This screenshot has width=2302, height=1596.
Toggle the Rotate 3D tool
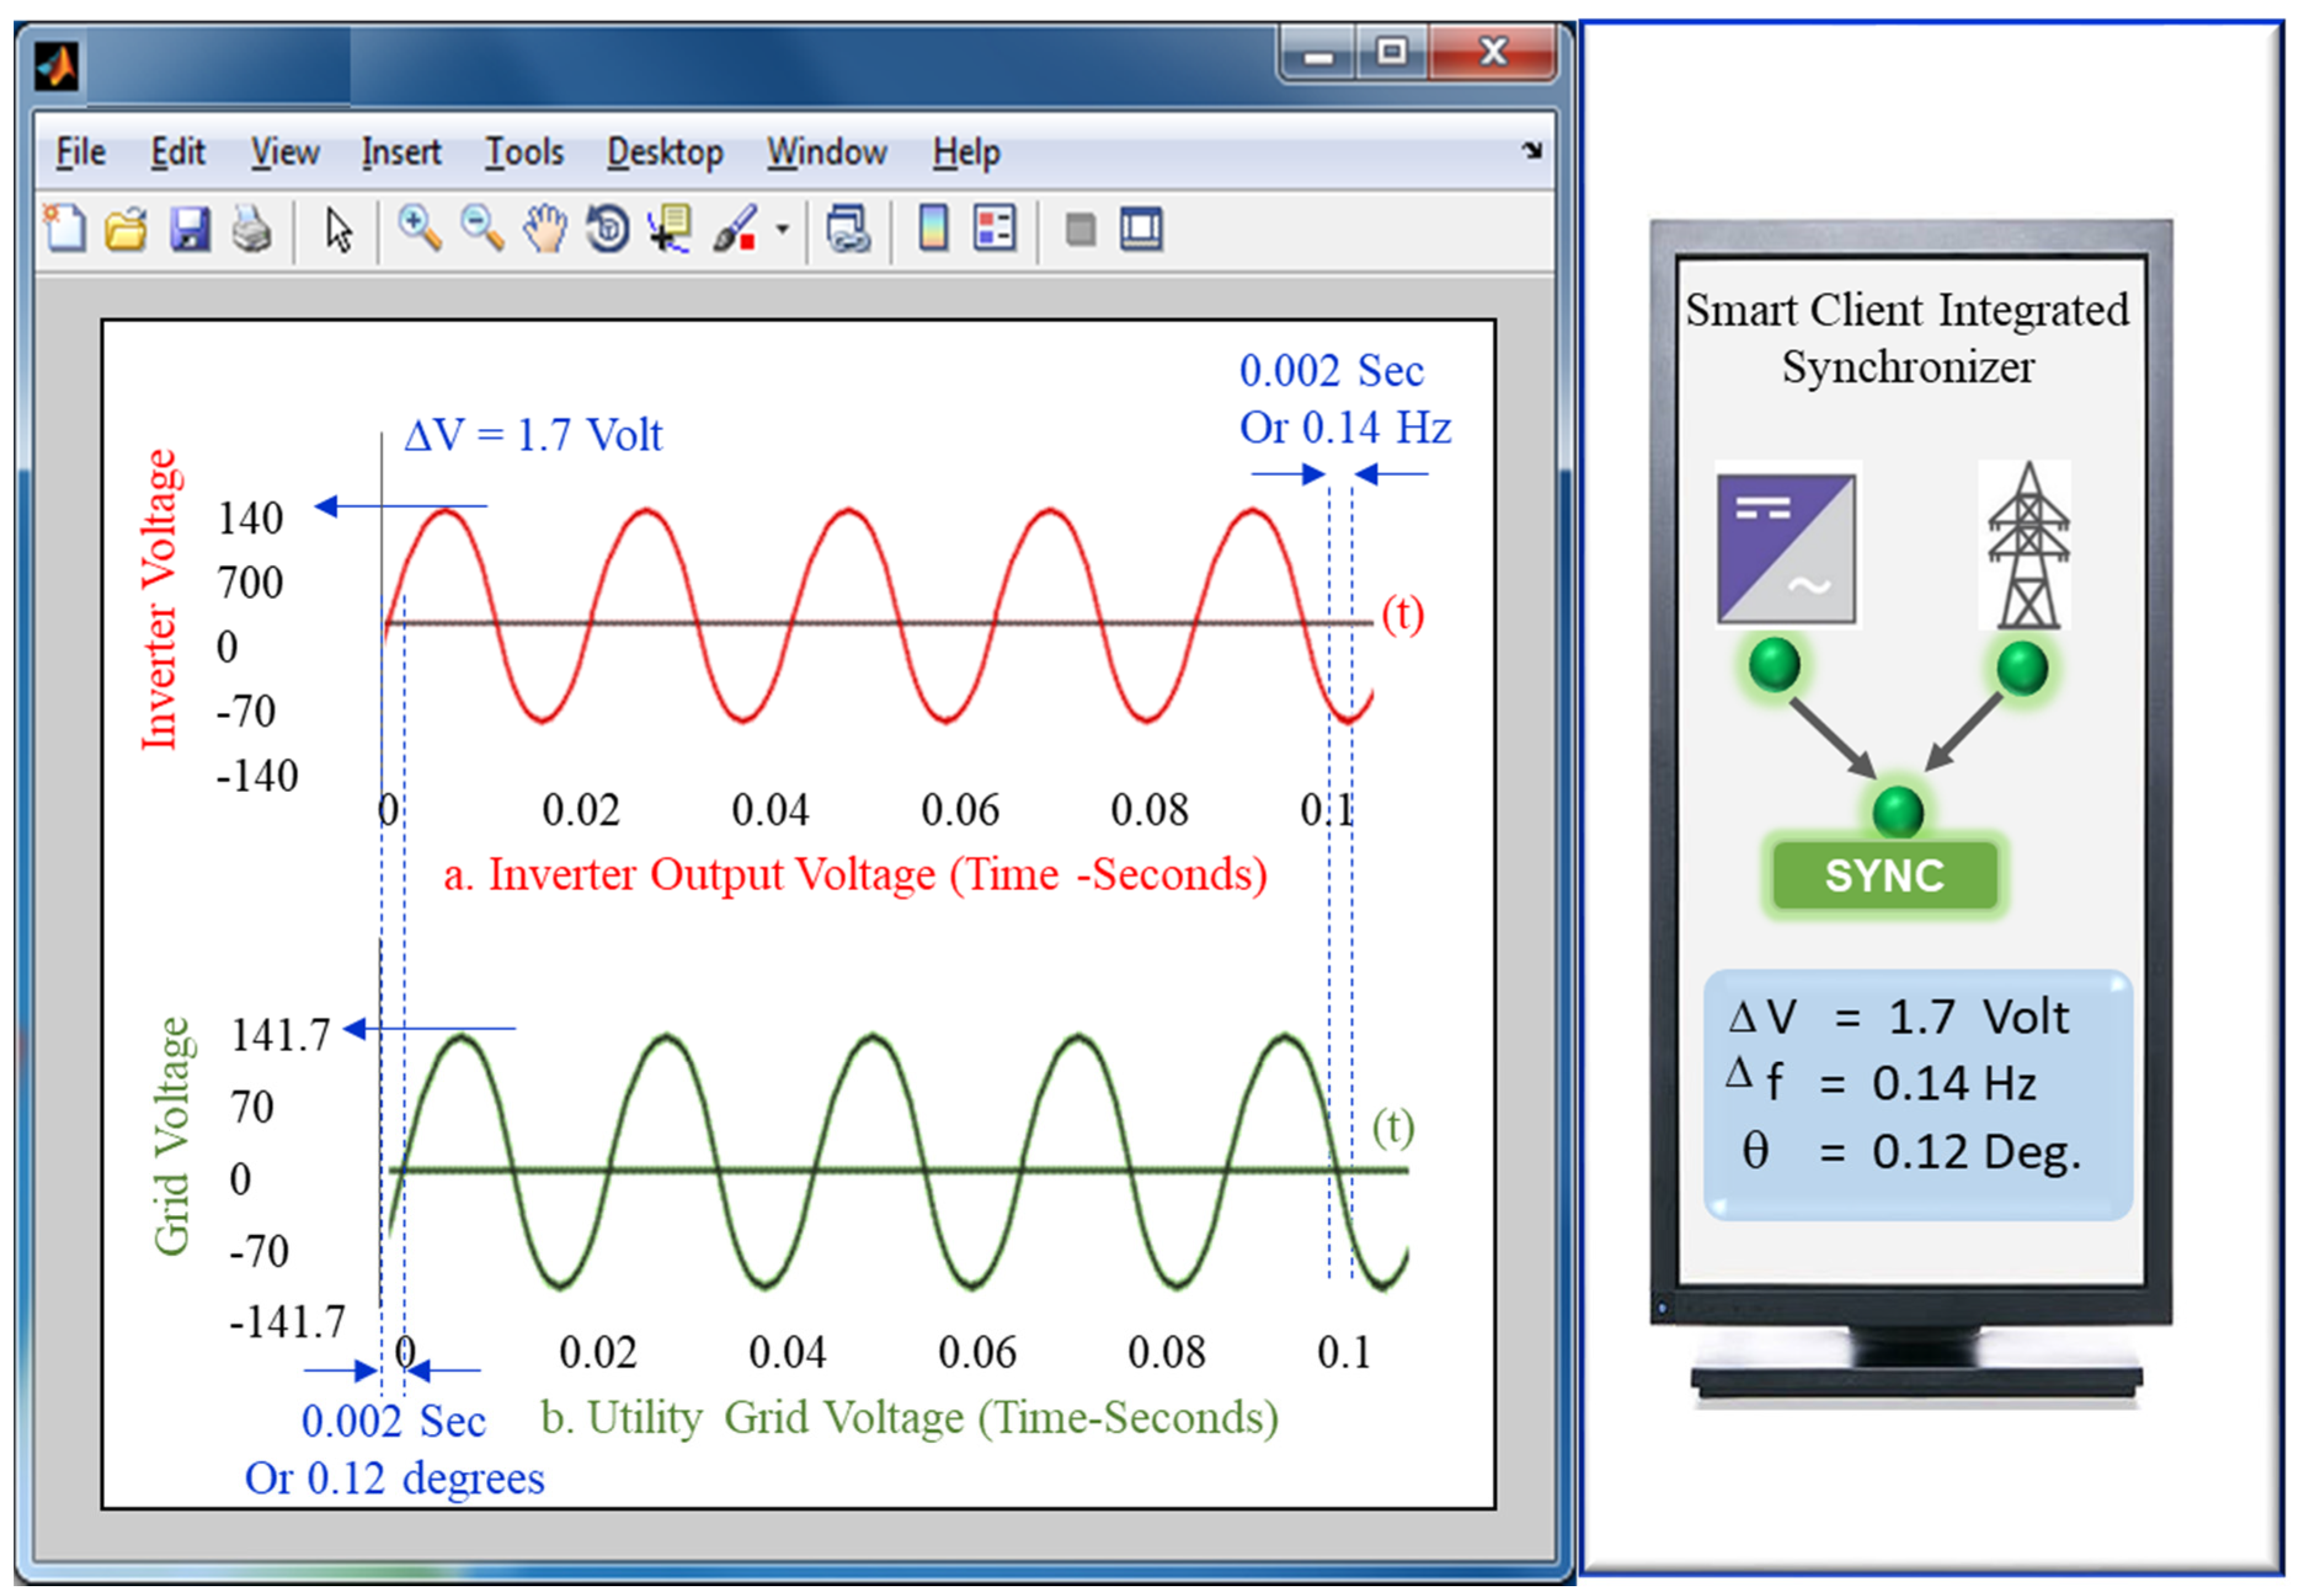(x=607, y=229)
